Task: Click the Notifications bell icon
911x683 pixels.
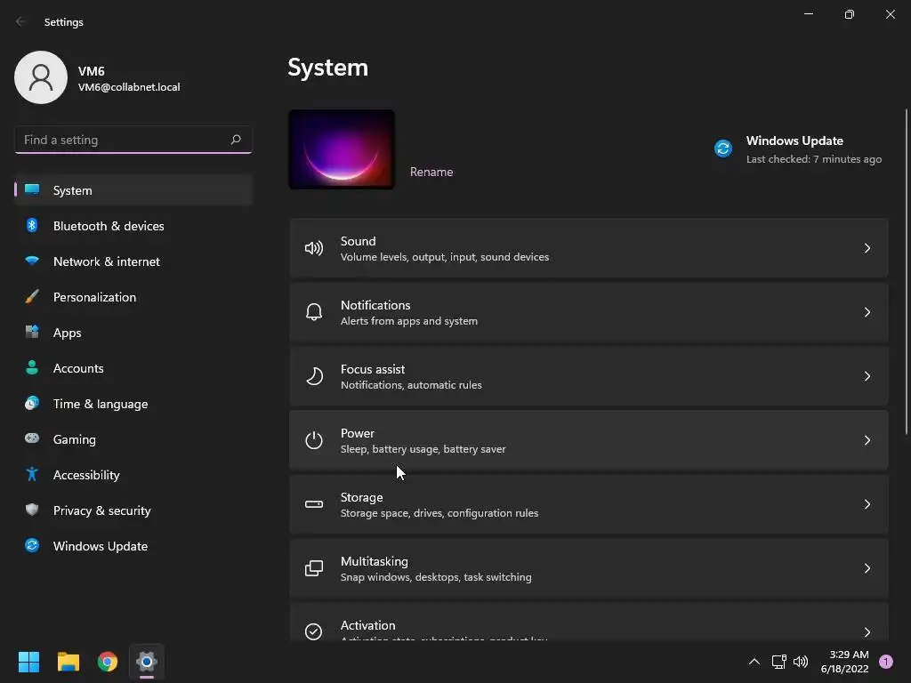Action: (x=314, y=312)
